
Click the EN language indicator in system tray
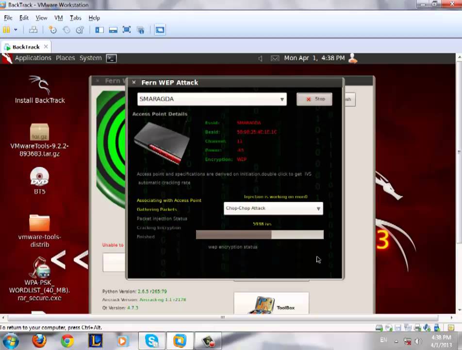[x=383, y=340]
